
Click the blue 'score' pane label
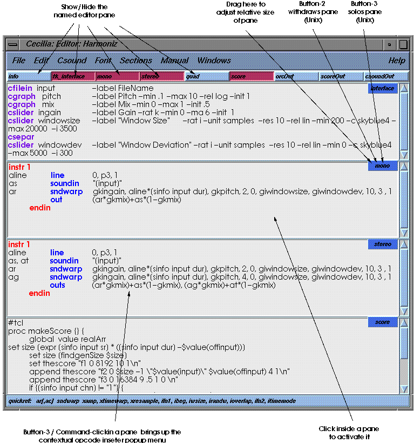point(382,322)
